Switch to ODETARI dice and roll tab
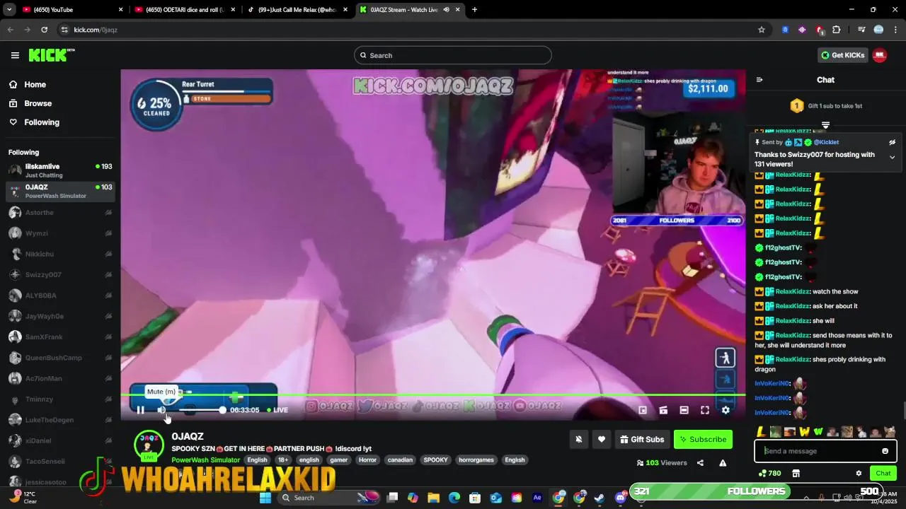This screenshot has width=906, height=509. click(x=185, y=10)
